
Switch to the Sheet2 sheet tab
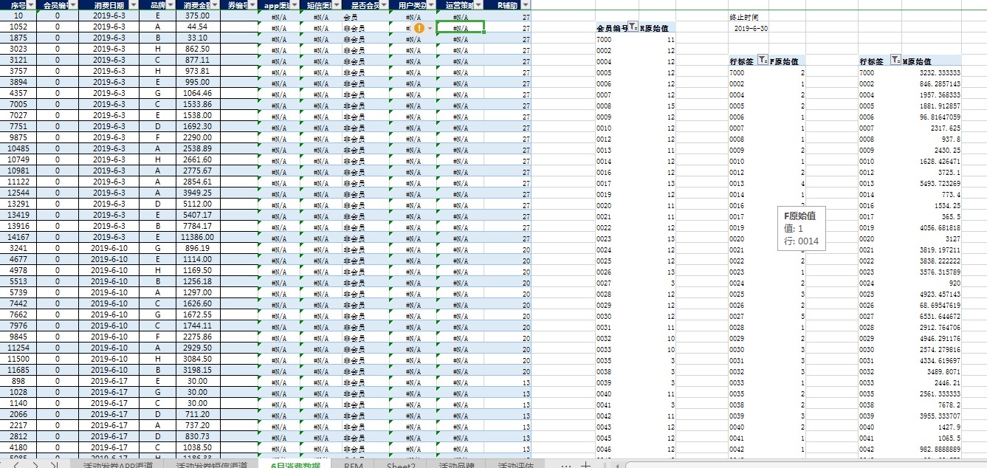[401, 464]
